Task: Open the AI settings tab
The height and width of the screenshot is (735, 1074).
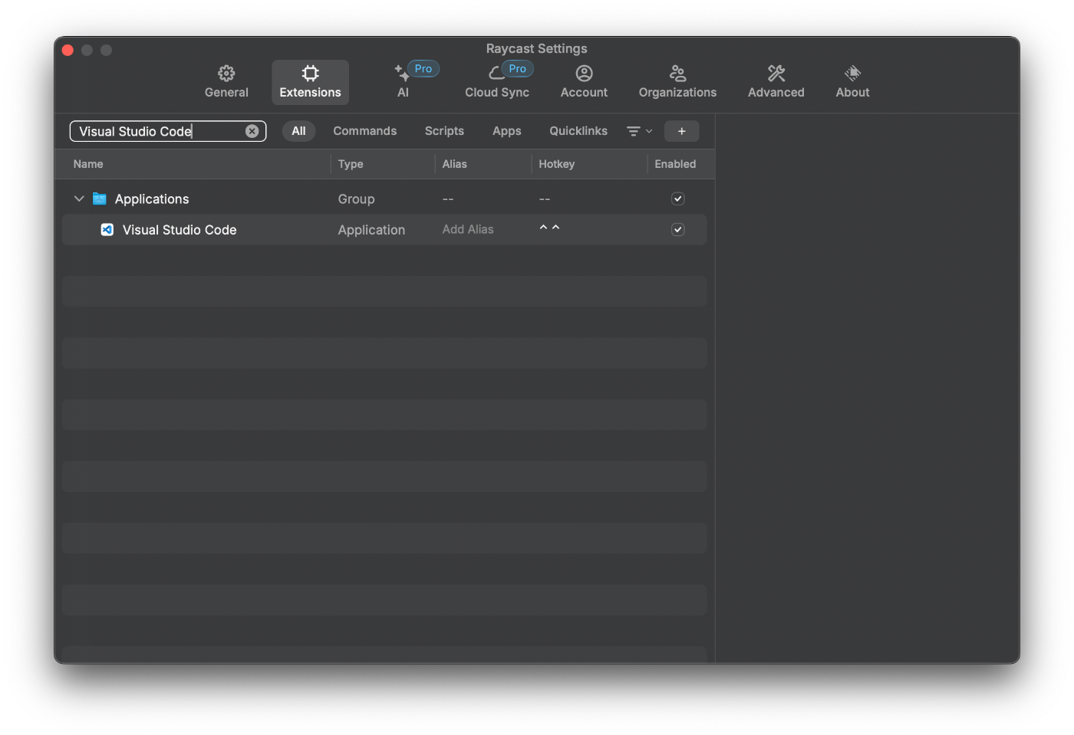Action: (x=403, y=82)
